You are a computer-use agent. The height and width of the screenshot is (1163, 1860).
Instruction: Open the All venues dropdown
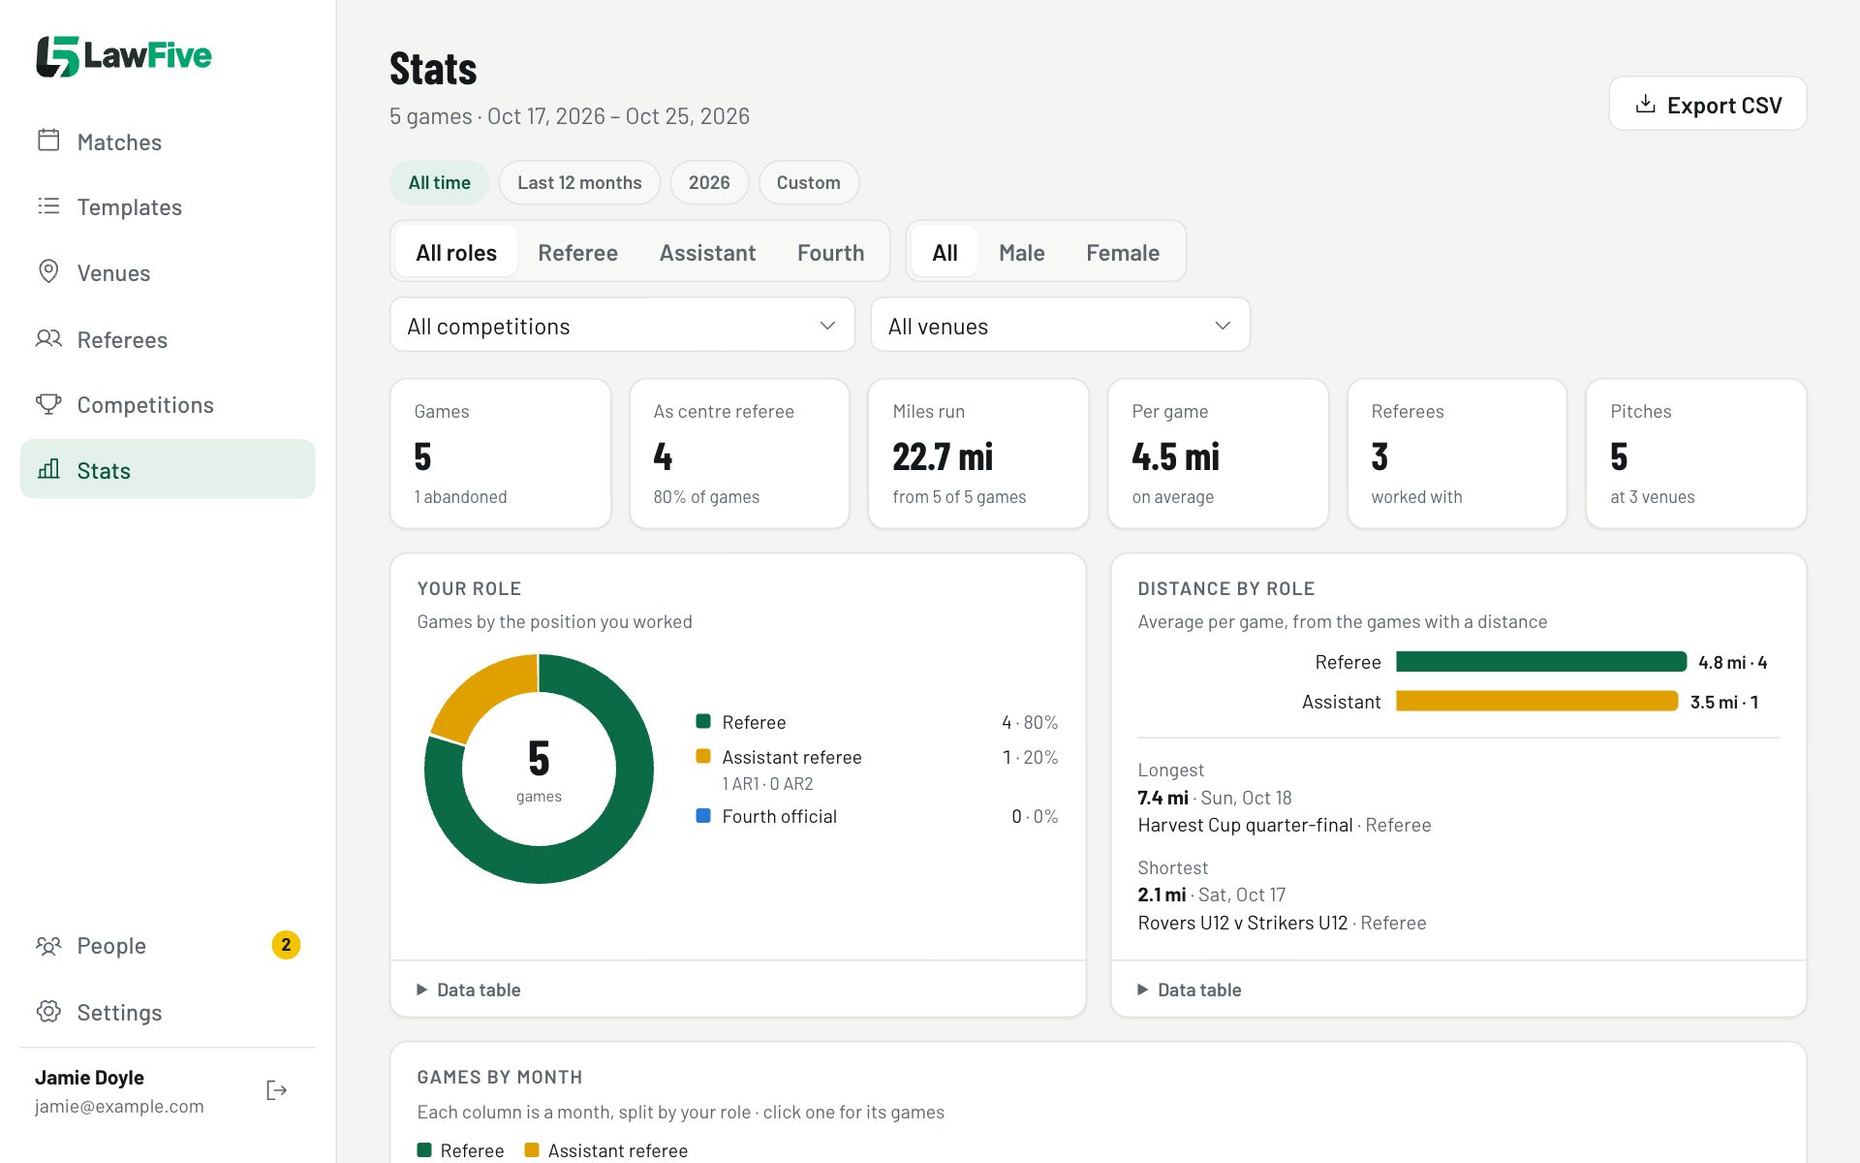tap(1060, 325)
